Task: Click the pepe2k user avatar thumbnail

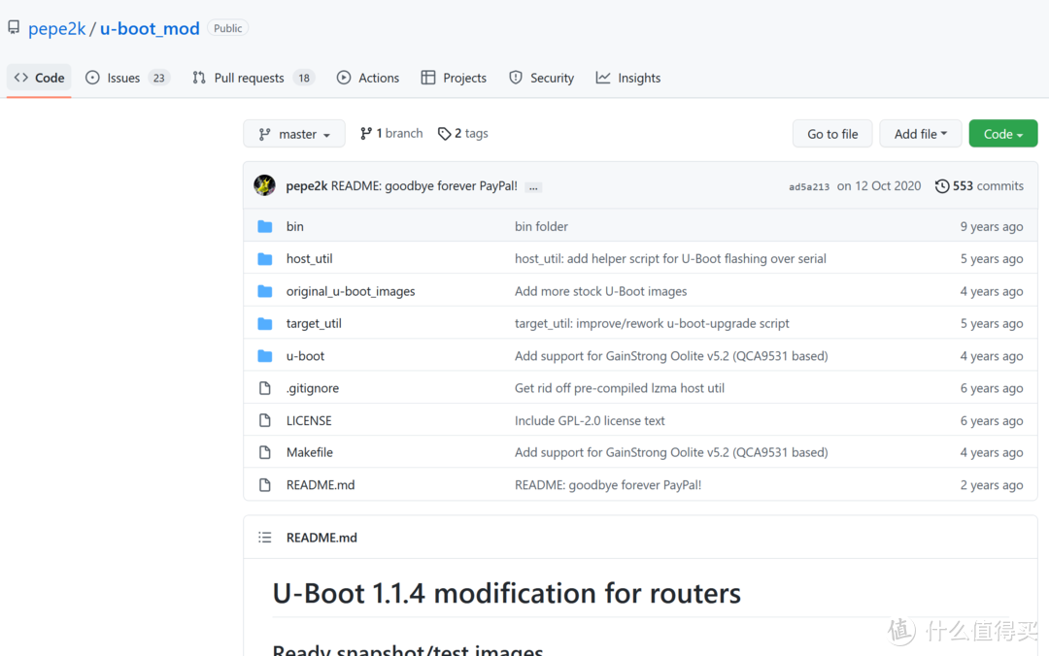Action: pos(264,185)
